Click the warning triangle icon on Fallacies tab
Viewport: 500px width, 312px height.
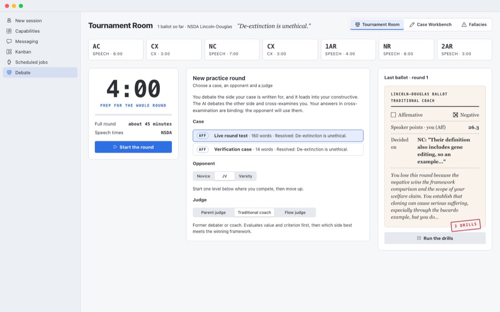pos(464,25)
